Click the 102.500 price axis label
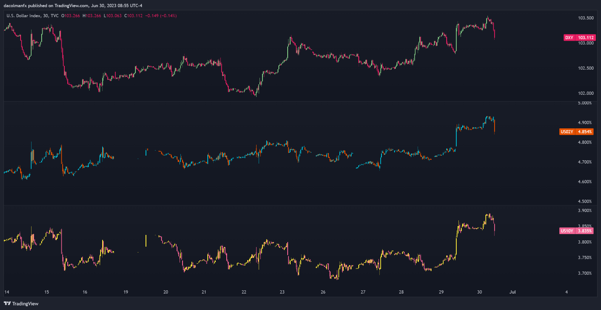This screenshot has height=310, width=601. 585,68
